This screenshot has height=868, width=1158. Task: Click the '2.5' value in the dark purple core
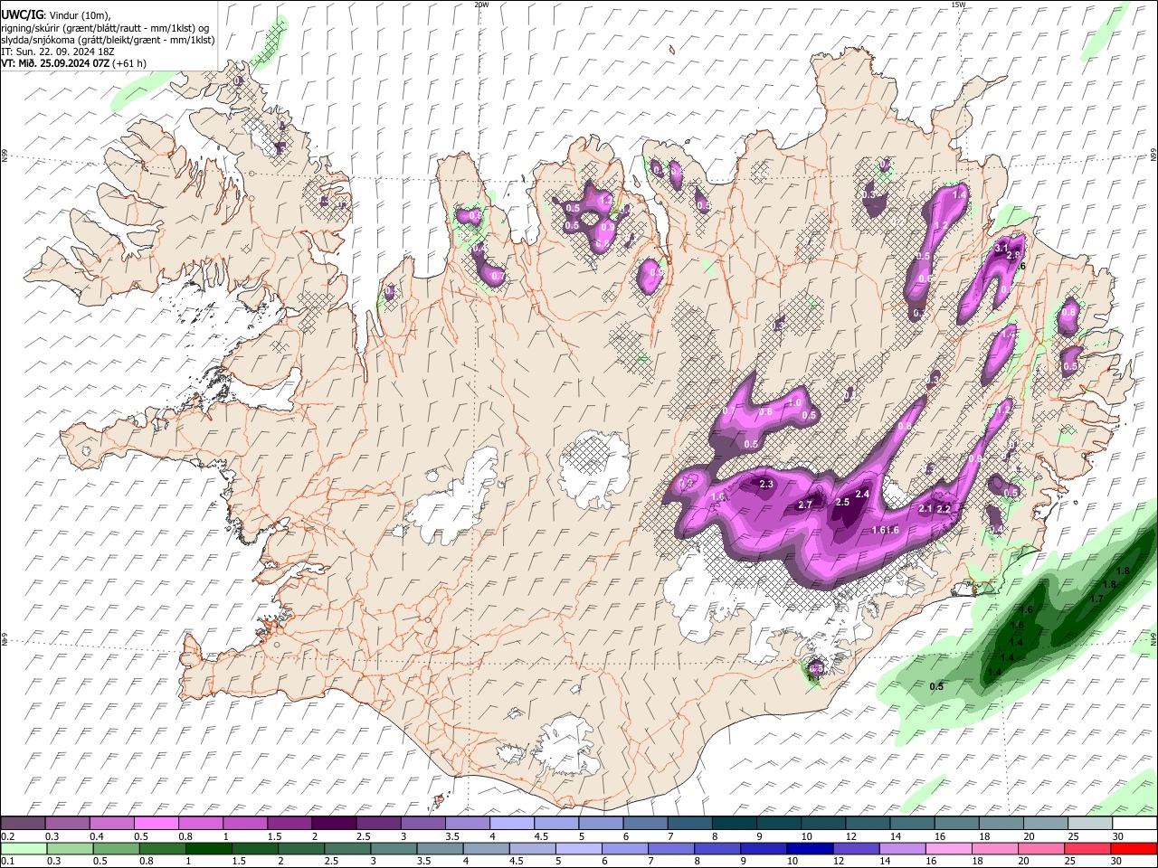842,502
